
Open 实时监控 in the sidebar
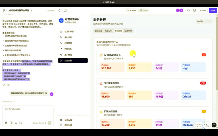[68, 37]
